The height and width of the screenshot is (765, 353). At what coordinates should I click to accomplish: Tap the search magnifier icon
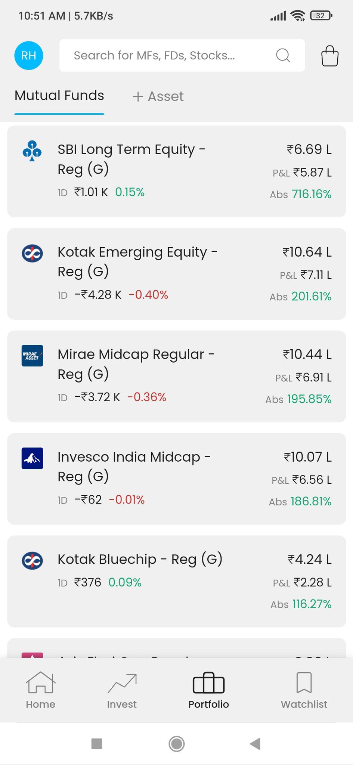tap(283, 55)
